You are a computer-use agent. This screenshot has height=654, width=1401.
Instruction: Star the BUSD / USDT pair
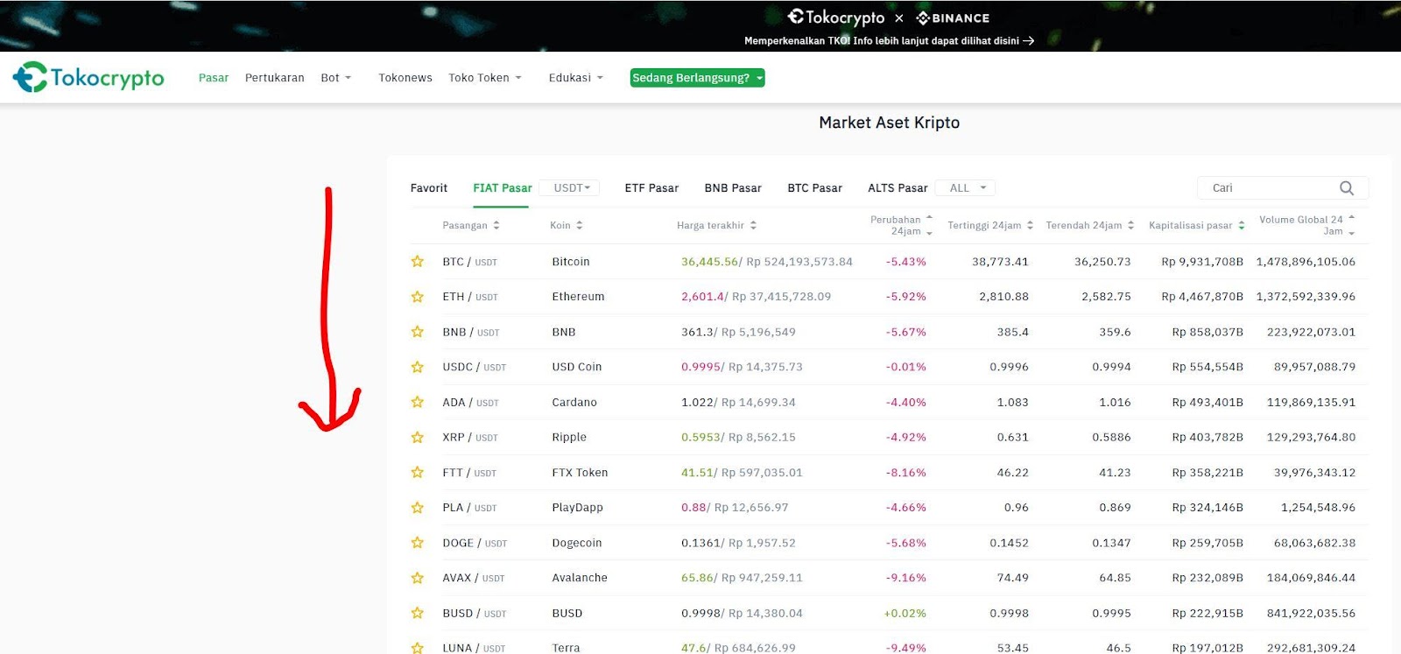(418, 613)
